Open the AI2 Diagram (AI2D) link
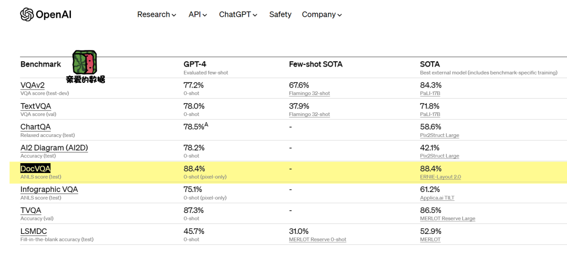This screenshot has height=268, width=567. (54, 148)
